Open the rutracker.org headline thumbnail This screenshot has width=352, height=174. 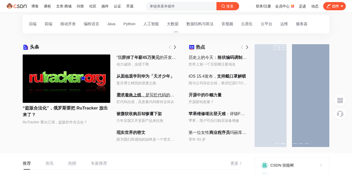66,79
